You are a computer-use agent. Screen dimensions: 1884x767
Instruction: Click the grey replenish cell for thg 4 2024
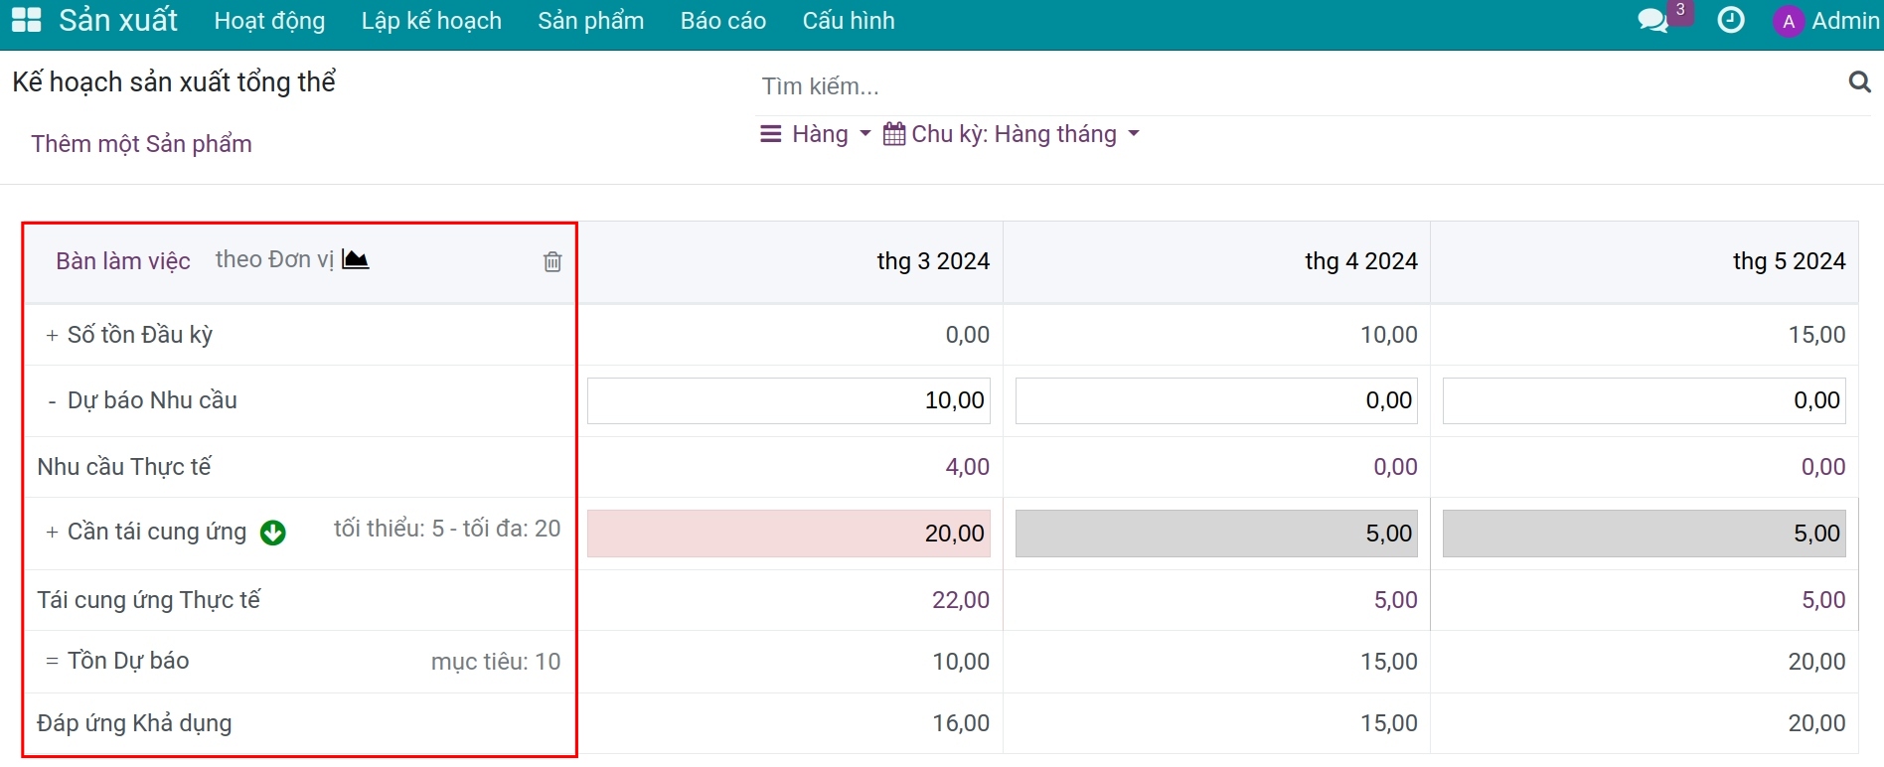pyautogui.click(x=1216, y=534)
